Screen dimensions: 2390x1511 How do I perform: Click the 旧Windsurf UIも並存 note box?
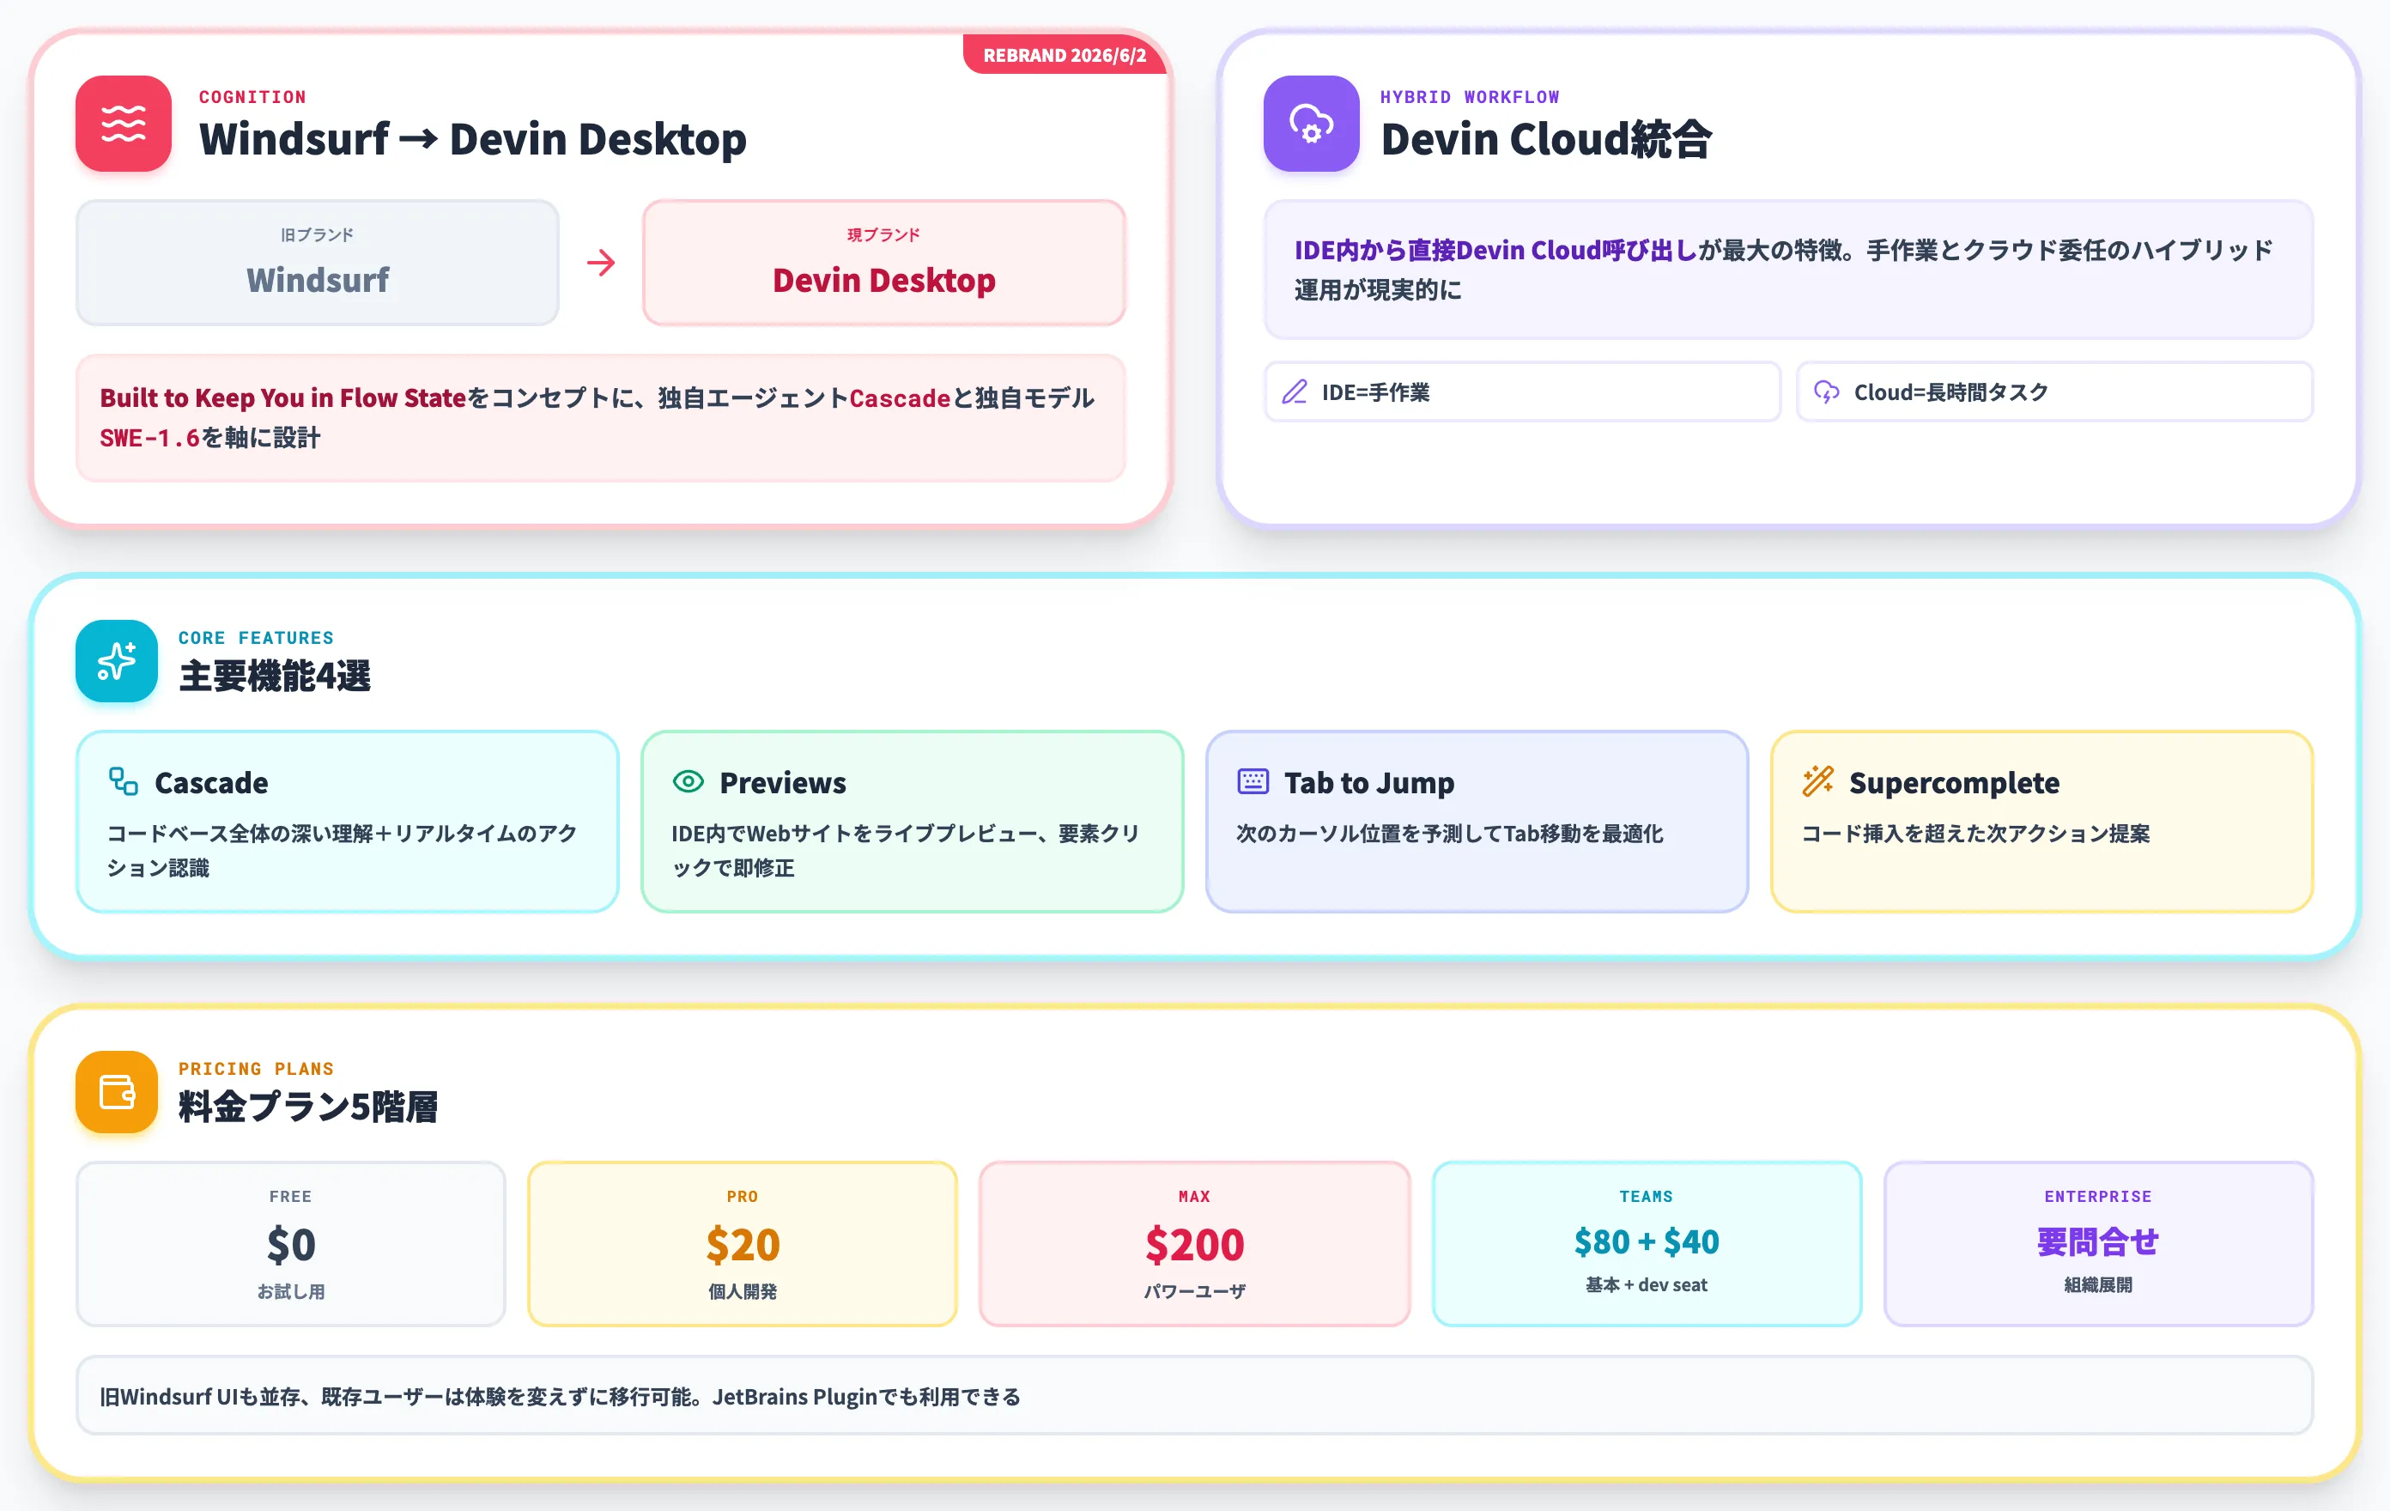tap(1194, 1396)
